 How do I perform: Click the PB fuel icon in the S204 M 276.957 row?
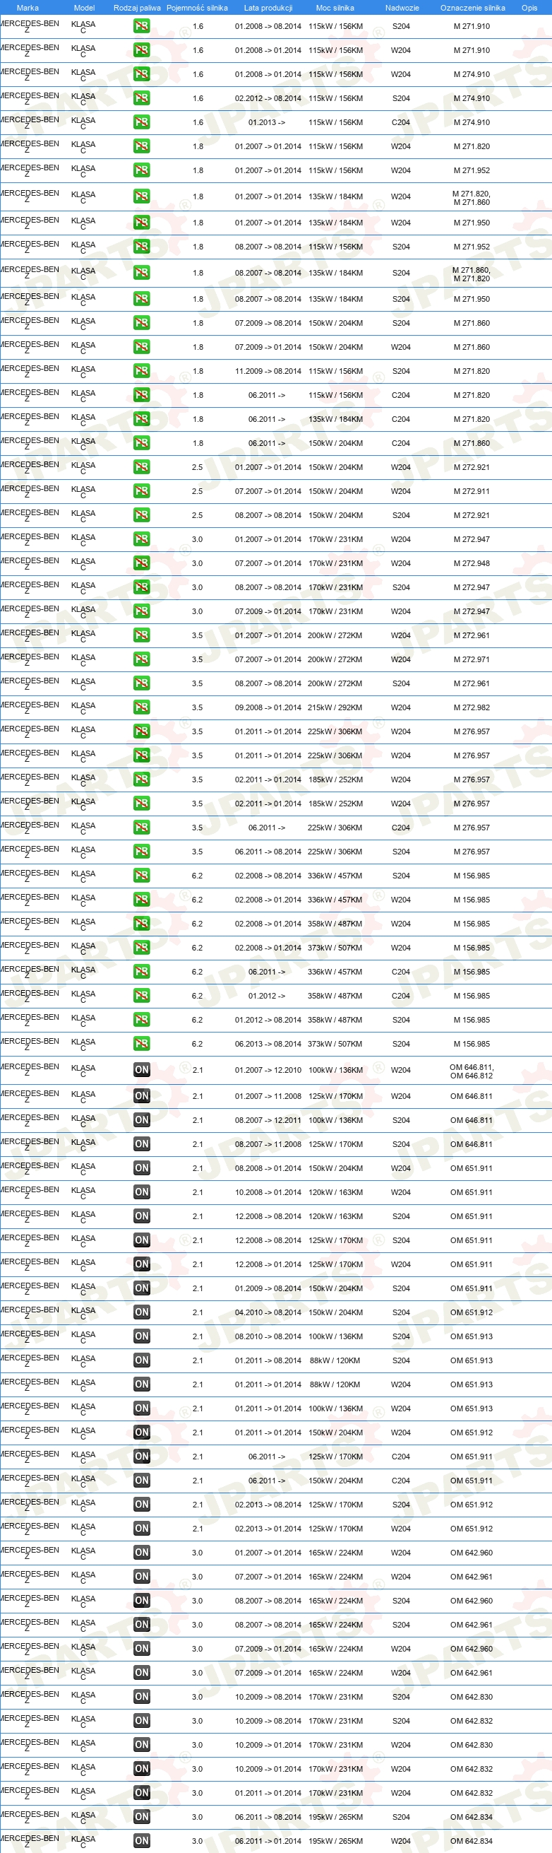[x=142, y=852]
